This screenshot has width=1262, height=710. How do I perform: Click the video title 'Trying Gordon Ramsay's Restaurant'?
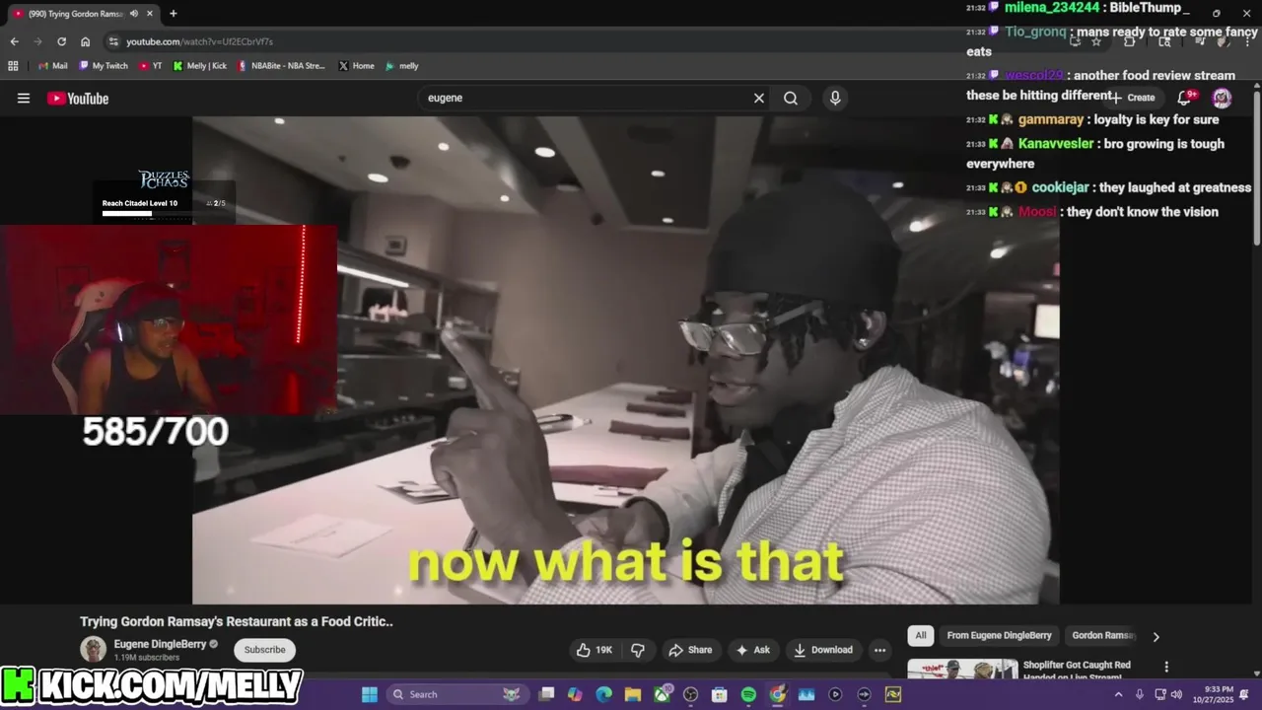(237, 621)
